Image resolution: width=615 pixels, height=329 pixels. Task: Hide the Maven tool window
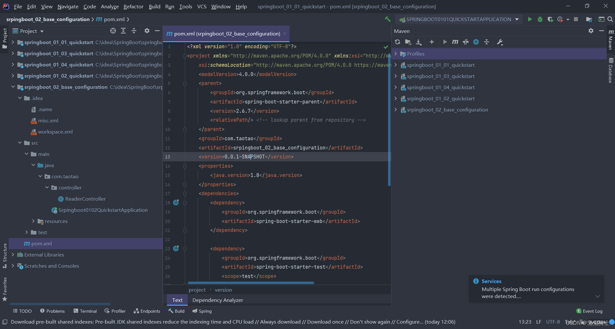pyautogui.click(x=602, y=31)
